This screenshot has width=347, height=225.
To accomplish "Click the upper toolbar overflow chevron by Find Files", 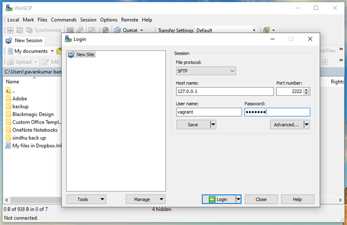I will click(x=341, y=49).
